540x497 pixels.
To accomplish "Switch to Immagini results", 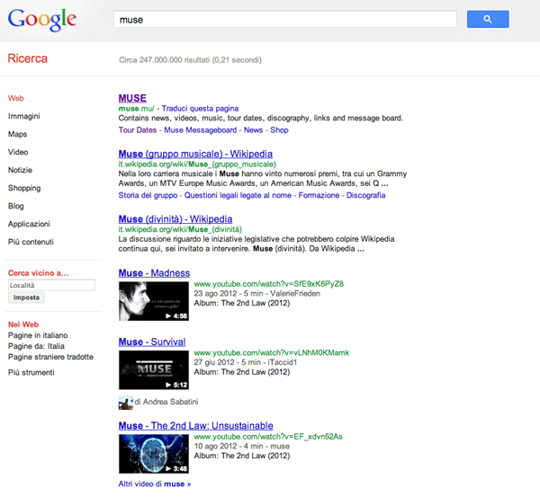I will pyautogui.click(x=24, y=116).
